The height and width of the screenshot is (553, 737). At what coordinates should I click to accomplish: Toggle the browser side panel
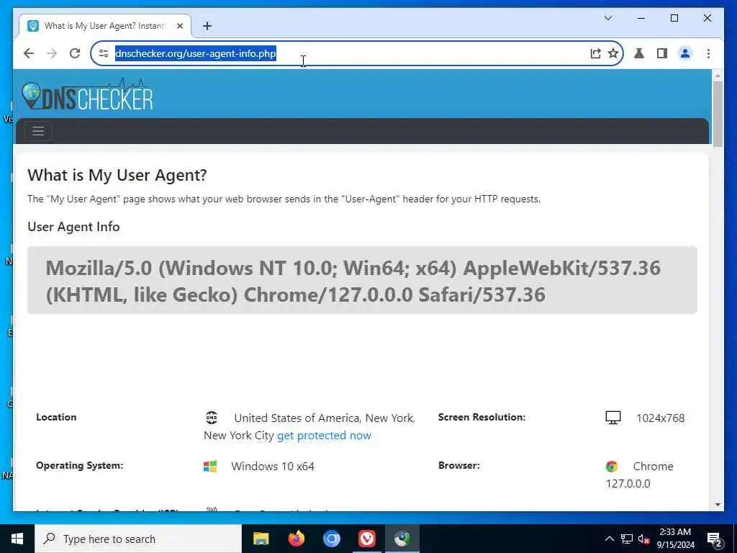(662, 53)
